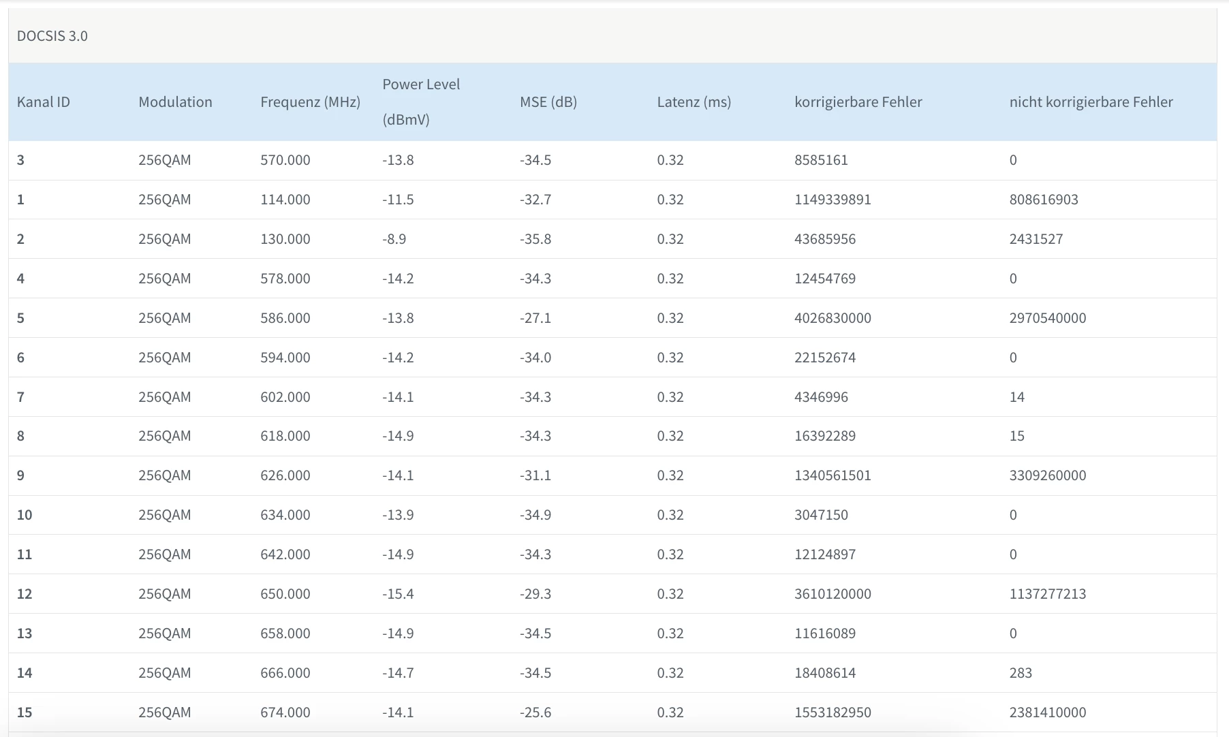Select the -15.4 power level cell
This screenshot has height=737, width=1229.
click(x=398, y=594)
